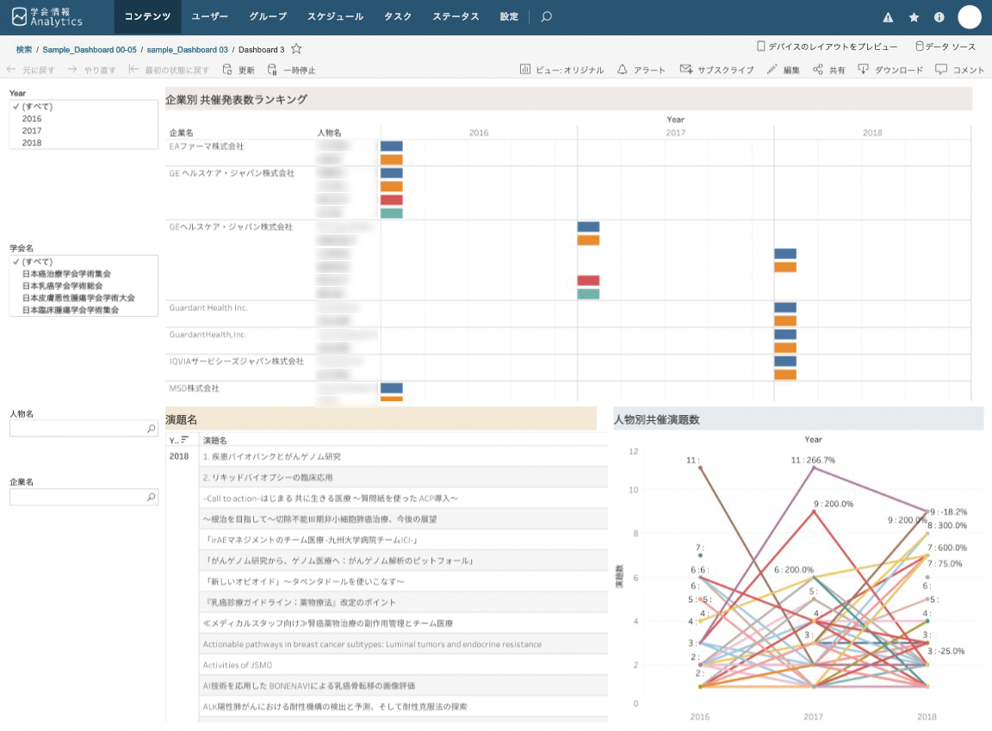992x731 pixels.
Task: Click search icon in 企業名 filter
Action: (x=152, y=497)
